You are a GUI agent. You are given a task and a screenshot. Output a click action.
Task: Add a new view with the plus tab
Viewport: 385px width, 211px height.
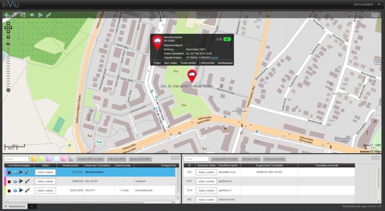pyautogui.click(x=32, y=206)
